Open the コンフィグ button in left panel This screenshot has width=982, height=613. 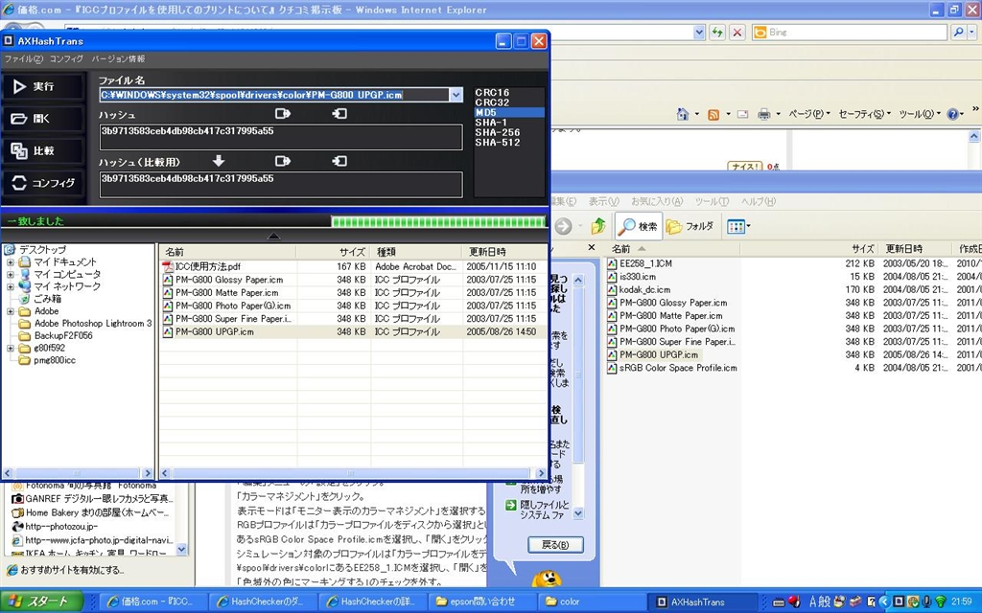[x=43, y=183]
